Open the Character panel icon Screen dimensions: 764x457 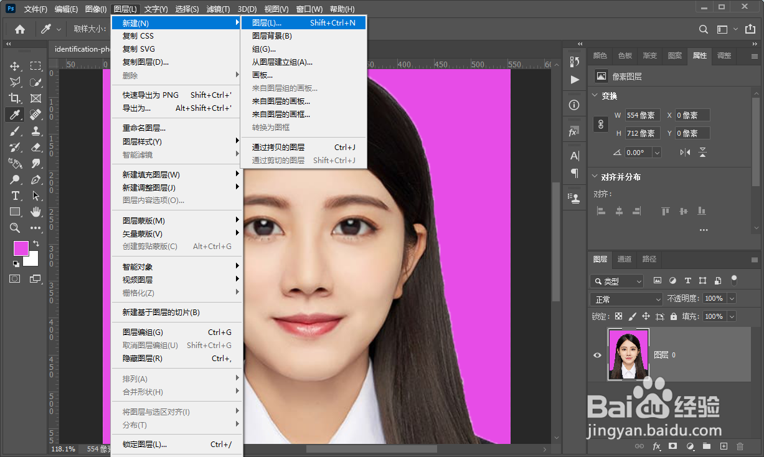[x=574, y=156]
